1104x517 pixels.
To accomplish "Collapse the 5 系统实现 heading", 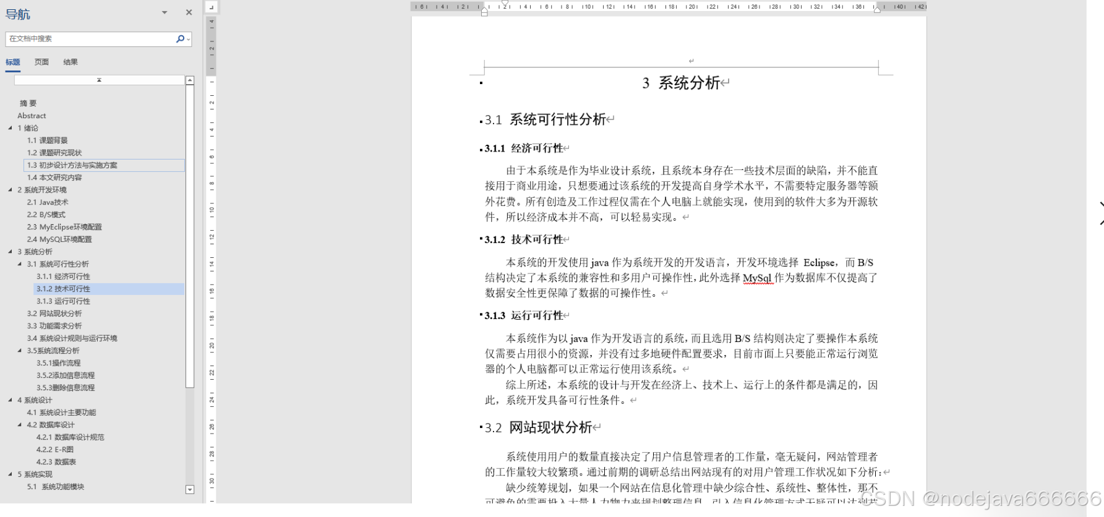I will (x=10, y=474).
